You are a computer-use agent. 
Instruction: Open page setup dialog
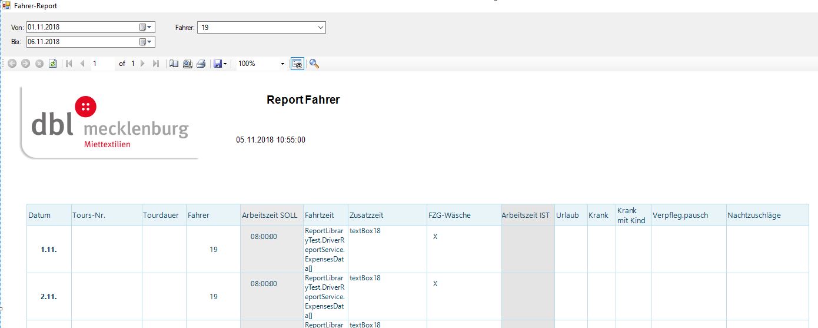point(187,64)
